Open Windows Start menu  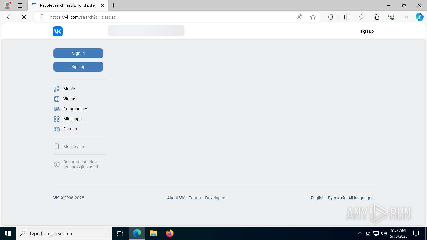point(8,233)
